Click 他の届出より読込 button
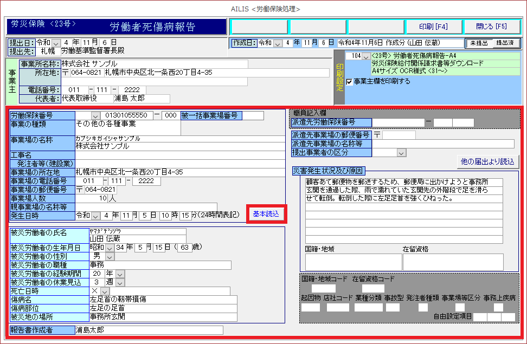 (487, 161)
